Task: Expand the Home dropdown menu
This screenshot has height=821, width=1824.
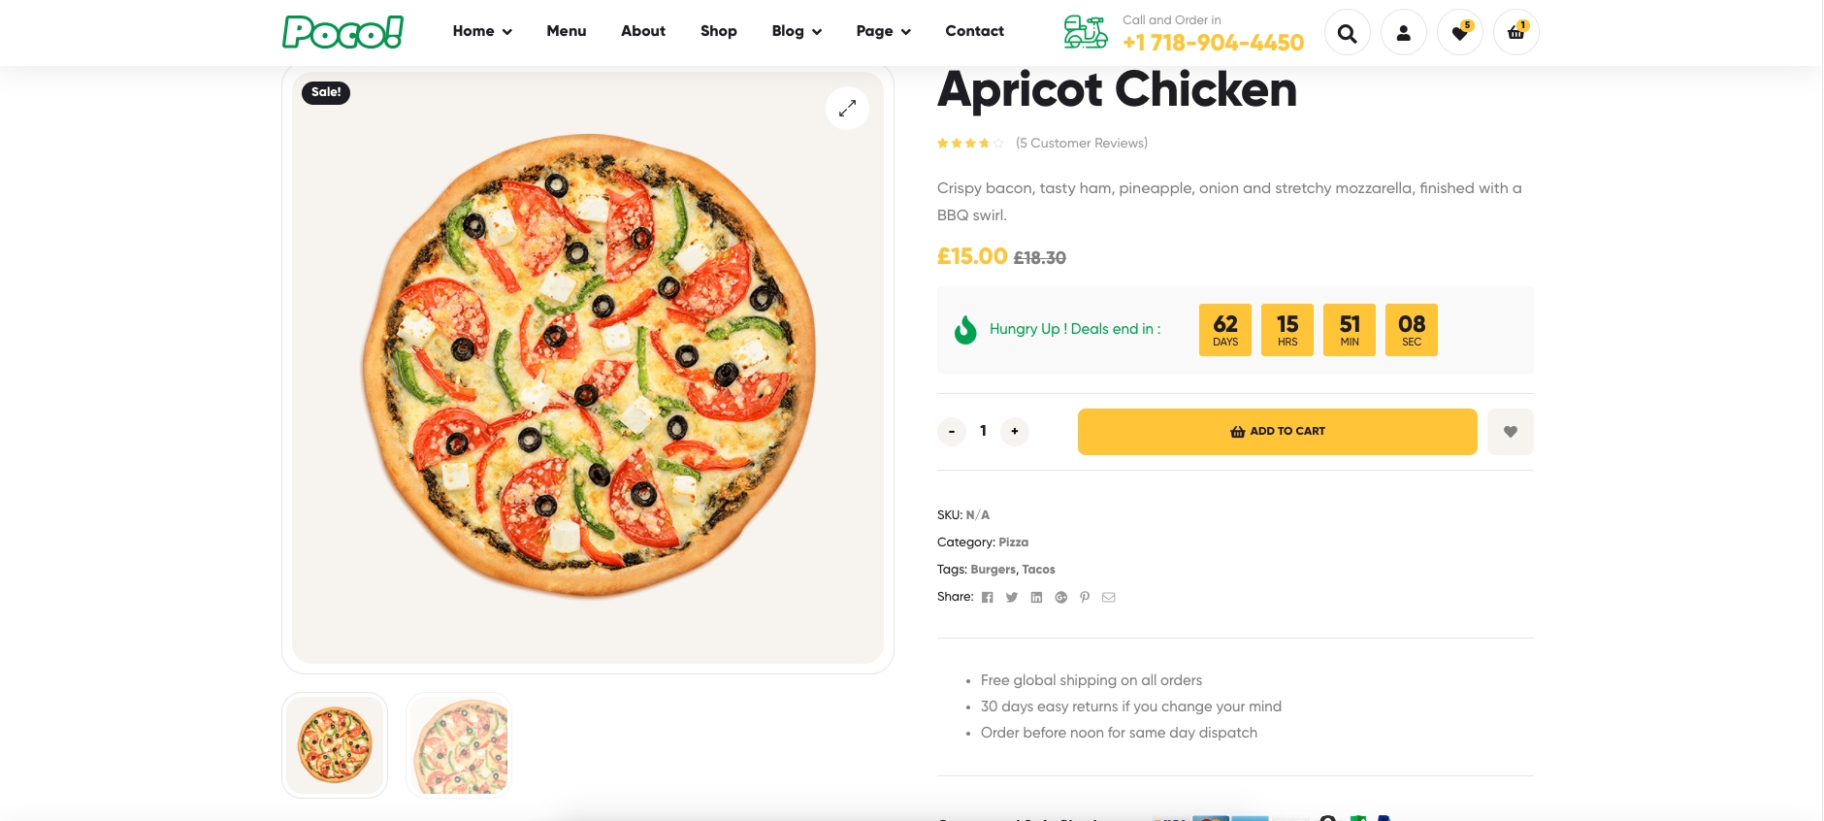Action: click(x=482, y=31)
